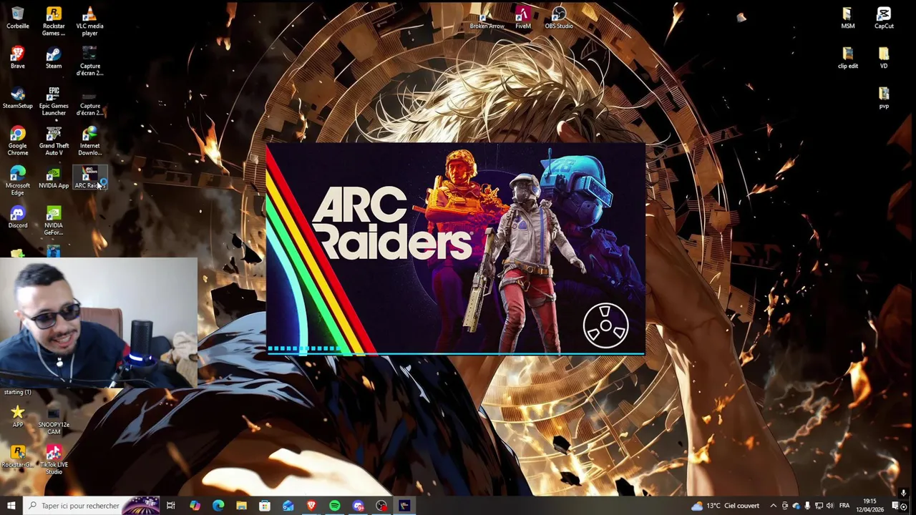The image size is (916, 515).
Task: Open Task View in the taskbar
Action: pyautogui.click(x=170, y=506)
